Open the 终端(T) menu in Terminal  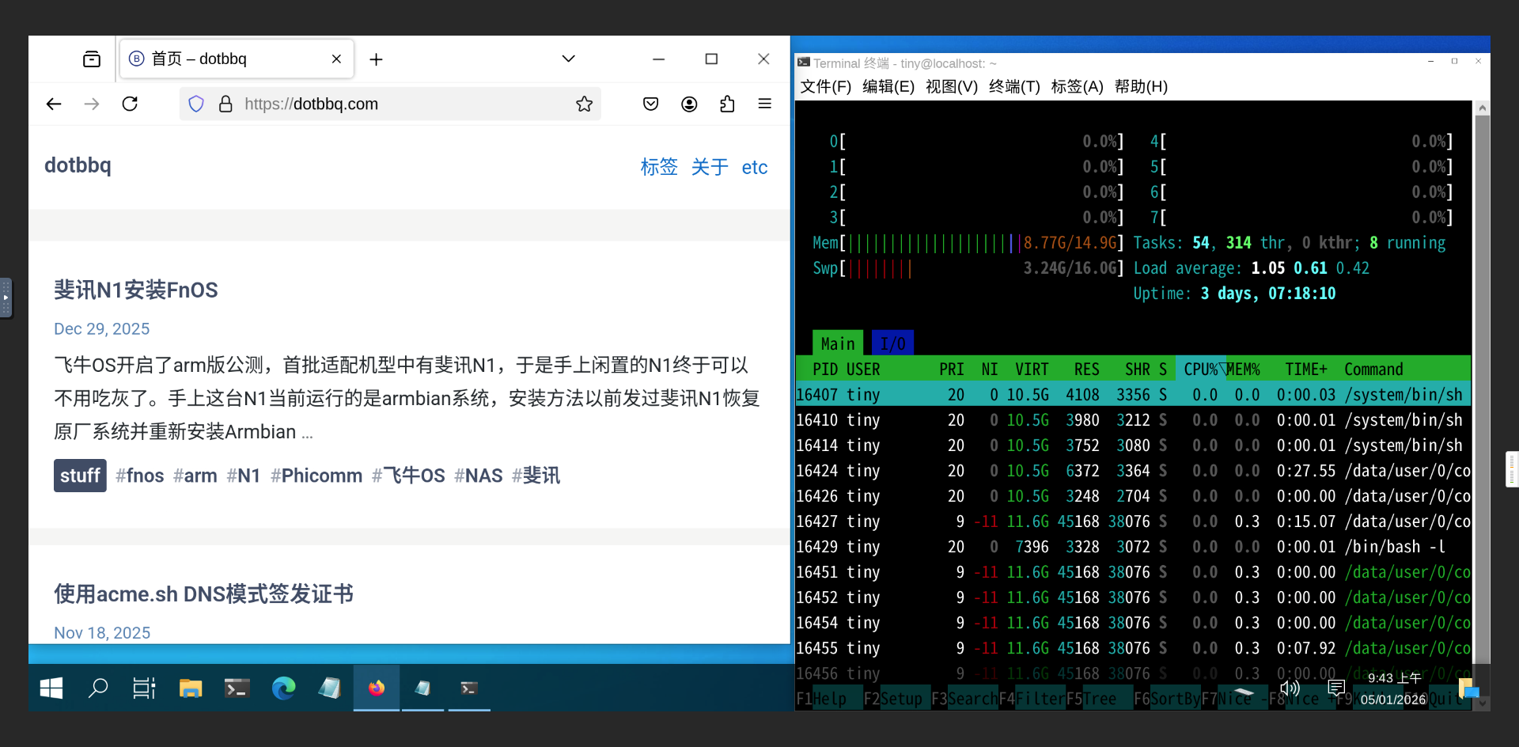pyautogui.click(x=1015, y=87)
